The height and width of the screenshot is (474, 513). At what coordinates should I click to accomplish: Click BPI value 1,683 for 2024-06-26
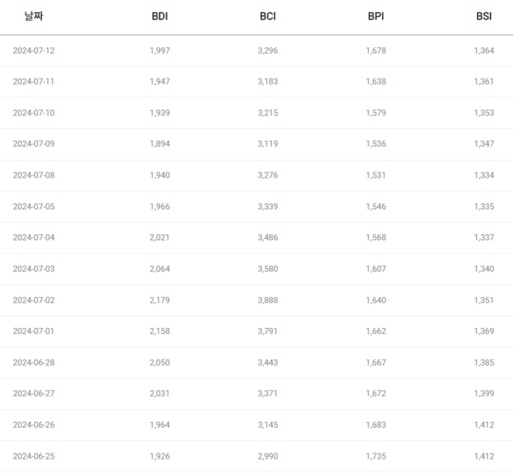pos(375,424)
